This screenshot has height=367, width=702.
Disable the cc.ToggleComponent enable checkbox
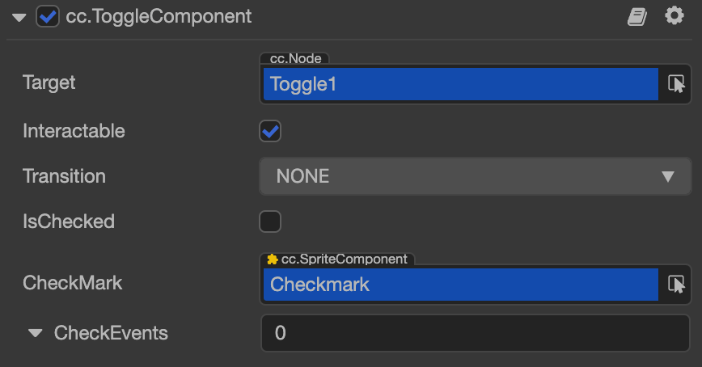click(48, 16)
